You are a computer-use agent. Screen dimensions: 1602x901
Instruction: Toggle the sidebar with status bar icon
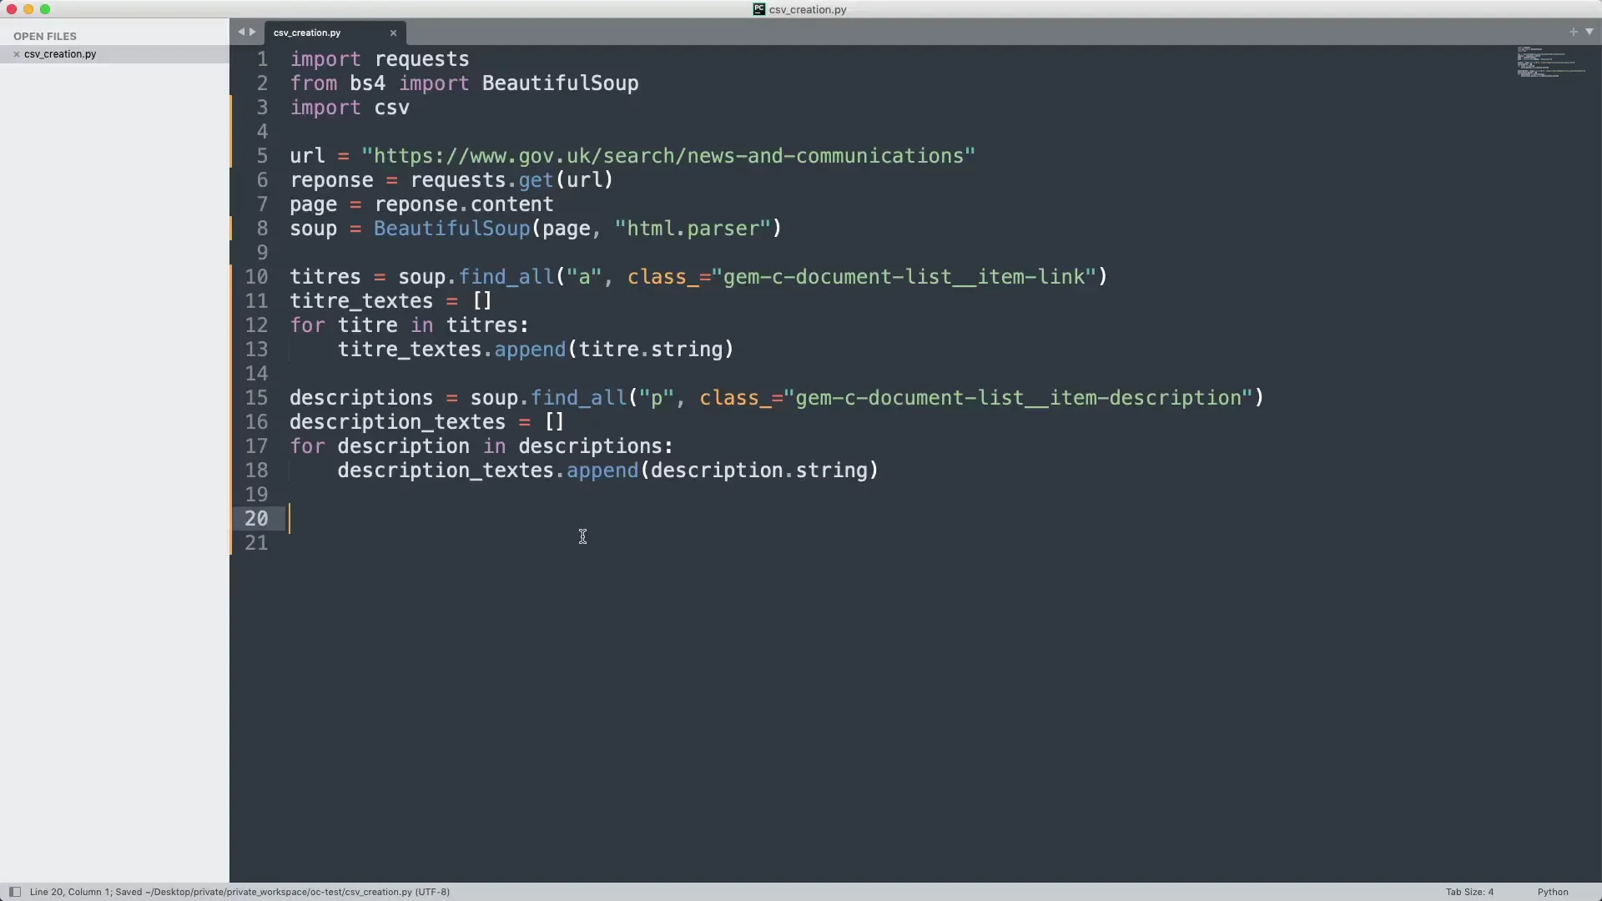coord(14,892)
